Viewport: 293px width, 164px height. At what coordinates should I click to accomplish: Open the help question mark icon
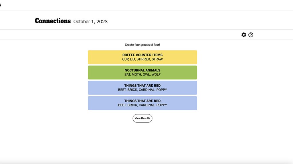pyautogui.click(x=251, y=35)
